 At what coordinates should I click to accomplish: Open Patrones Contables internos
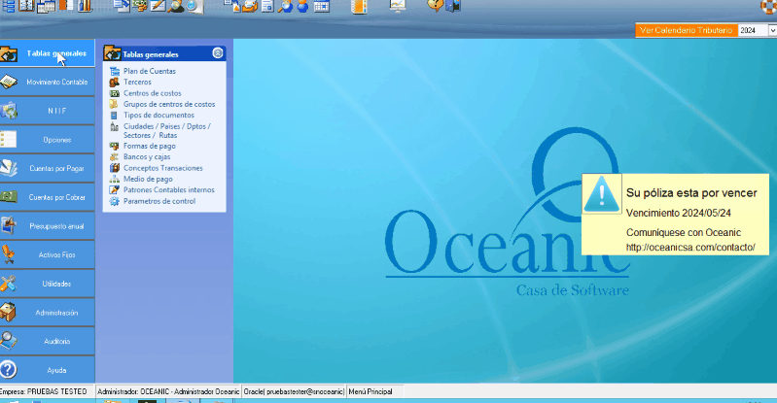(x=168, y=190)
